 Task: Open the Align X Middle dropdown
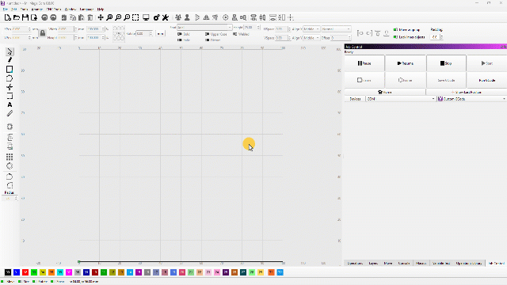pyautogui.click(x=311, y=28)
